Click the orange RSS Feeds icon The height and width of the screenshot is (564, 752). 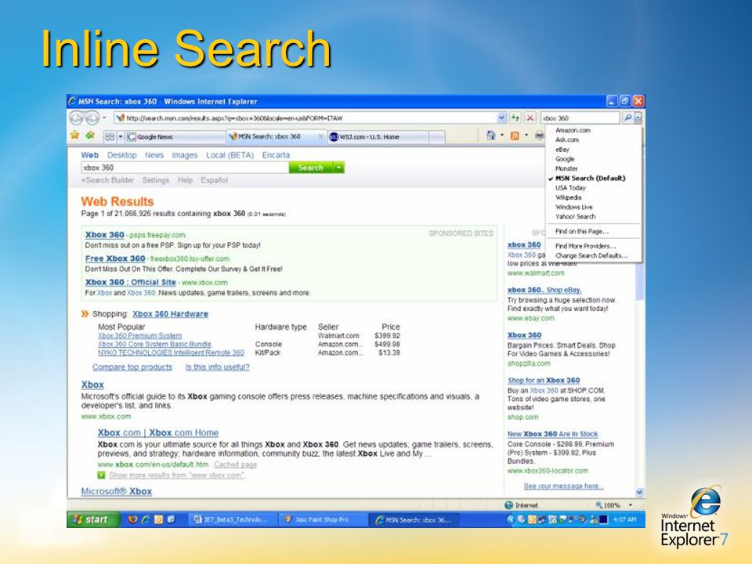point(515,136)
